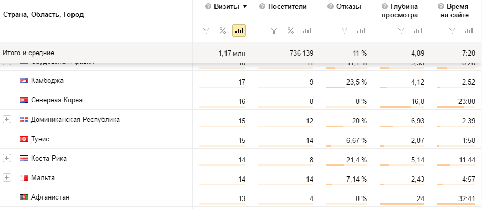This screenshot has width=482, height=209.
Task: Click the Посетители column header
Action: point(288,7)
